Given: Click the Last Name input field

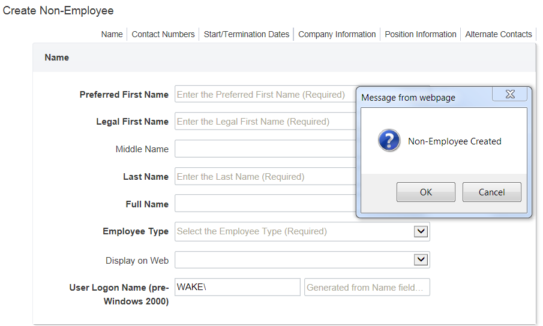Looking at the screenshot, I should click(266, 176).
